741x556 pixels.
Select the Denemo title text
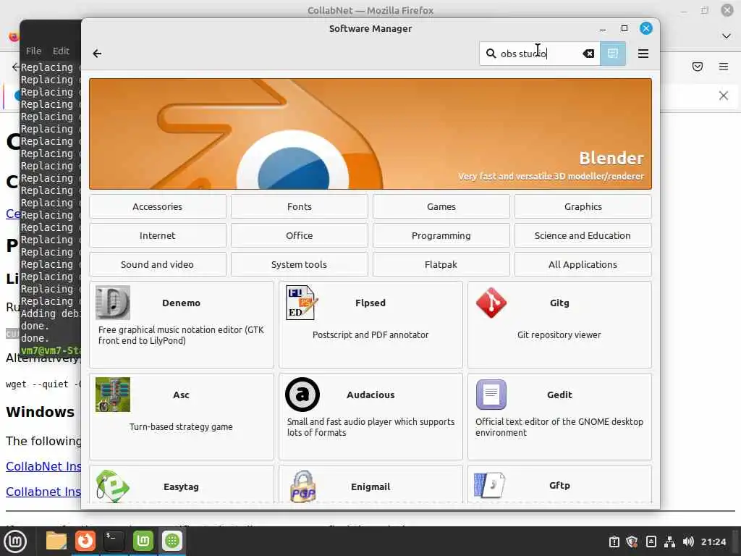(x=181, y=303)
